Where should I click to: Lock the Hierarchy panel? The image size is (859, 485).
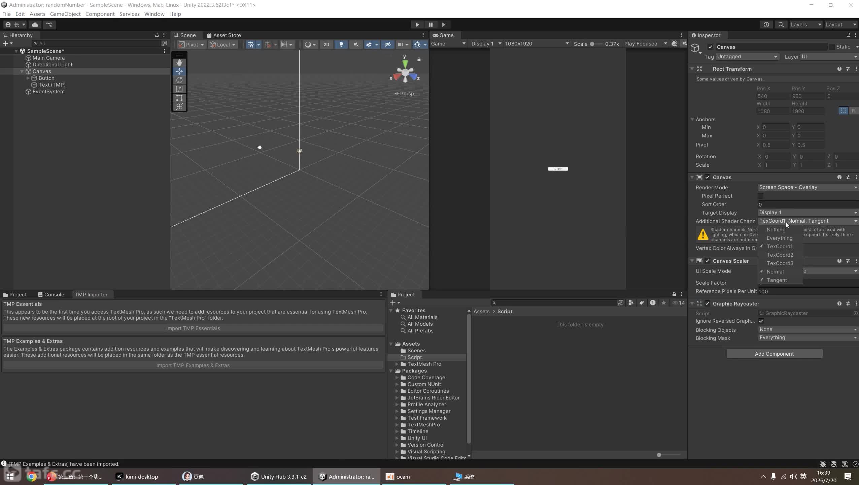pos(157,35)
